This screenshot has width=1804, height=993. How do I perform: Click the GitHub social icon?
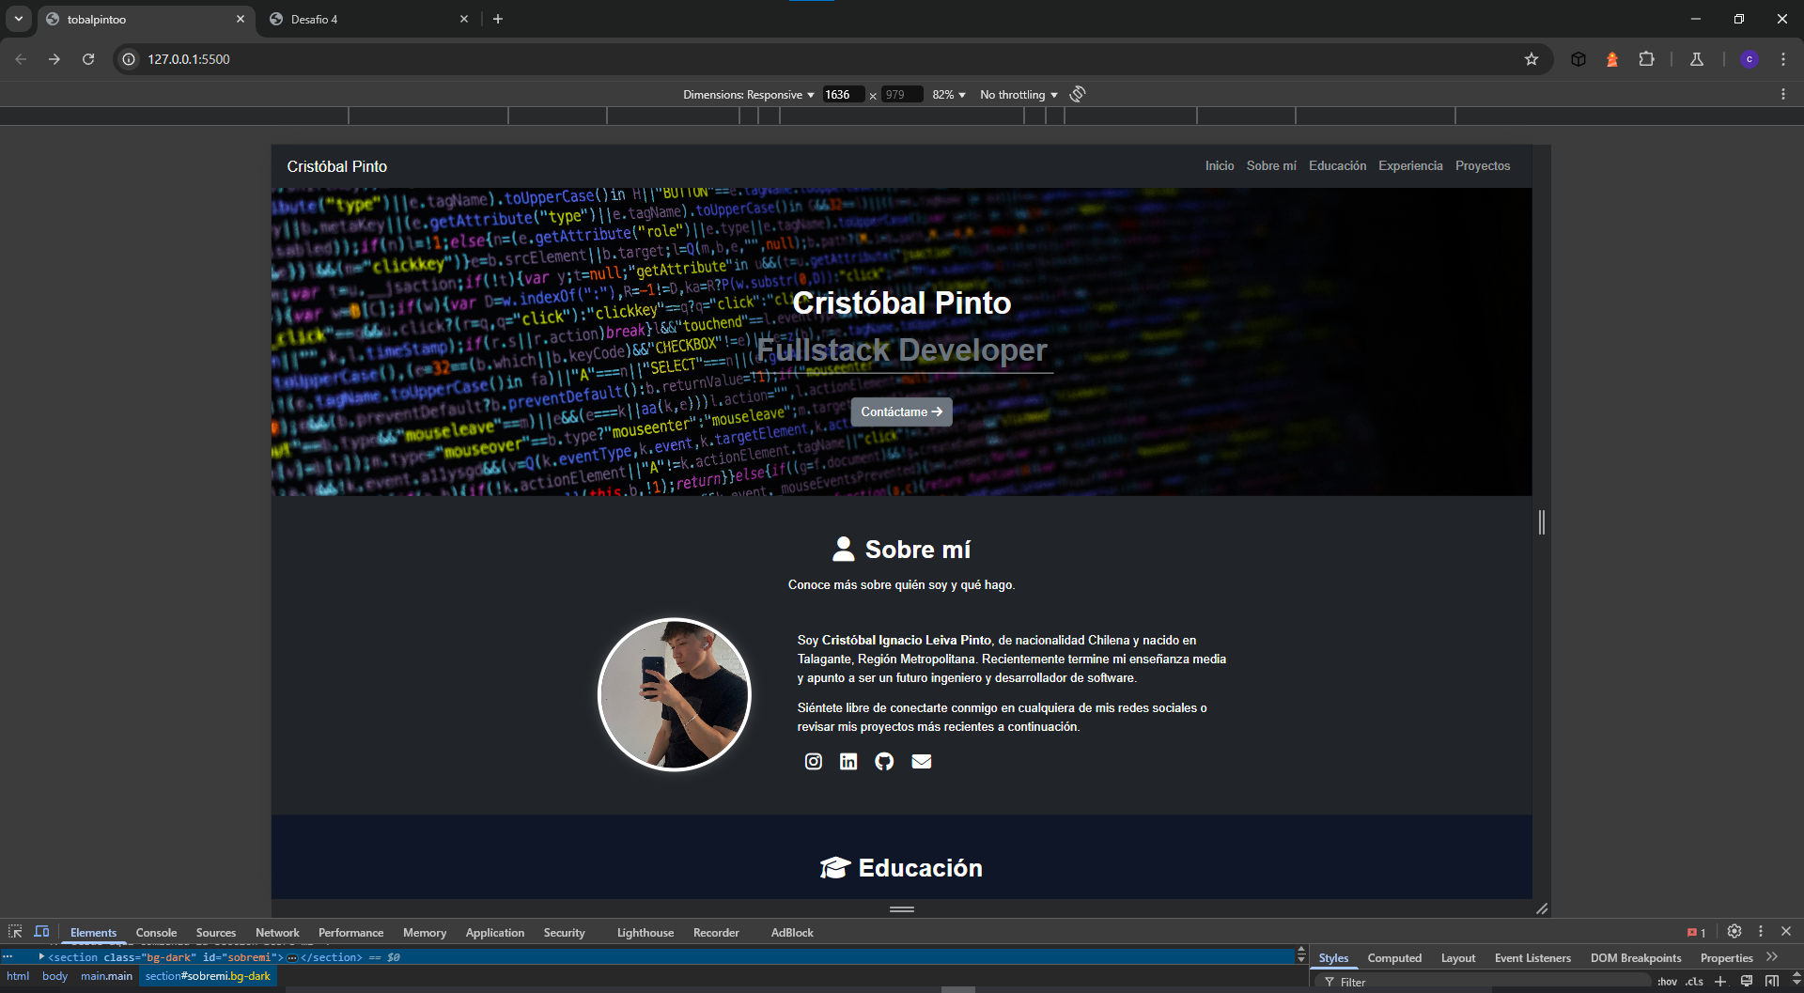884,762
